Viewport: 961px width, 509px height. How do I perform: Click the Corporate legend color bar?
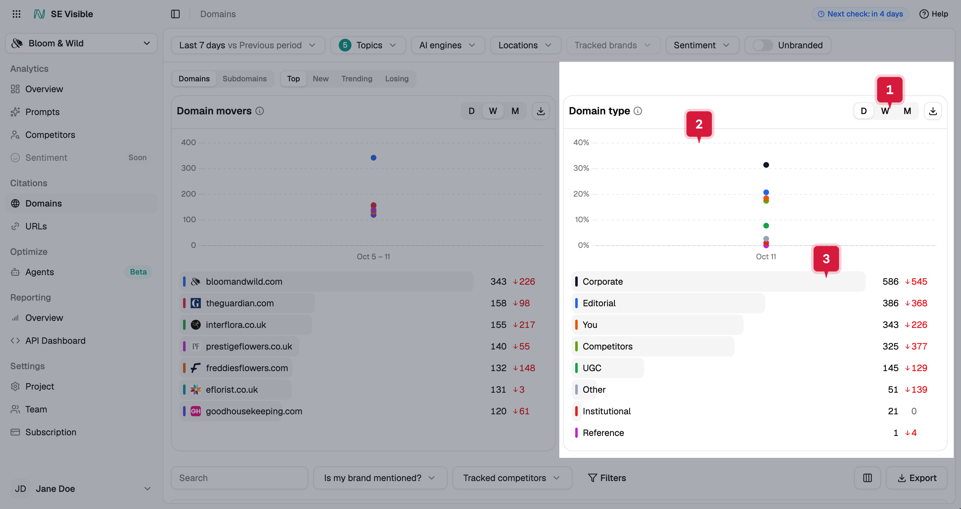(x=576, y=282)
